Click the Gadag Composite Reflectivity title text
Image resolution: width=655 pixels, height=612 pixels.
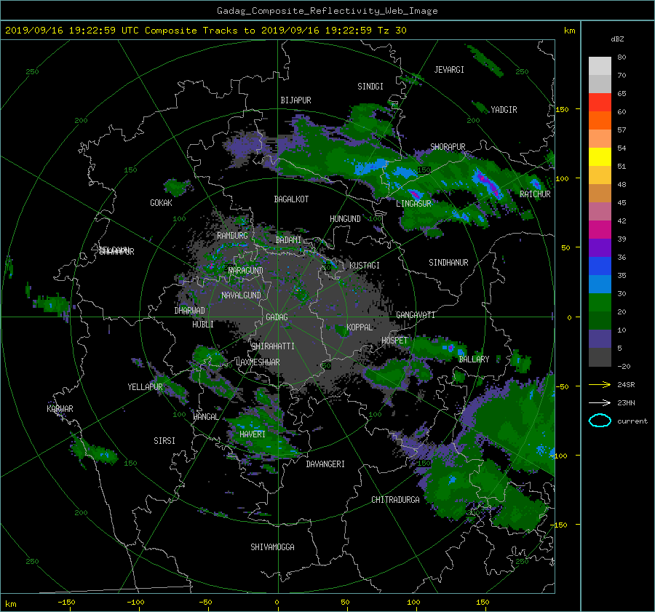point(327,11)
